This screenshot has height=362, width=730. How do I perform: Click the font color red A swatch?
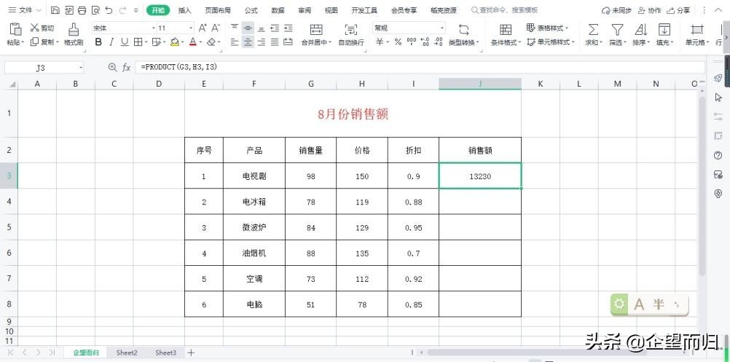(193, 42)
